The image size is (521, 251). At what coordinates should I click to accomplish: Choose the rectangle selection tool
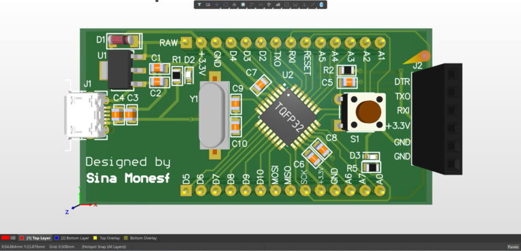[226, 5]
